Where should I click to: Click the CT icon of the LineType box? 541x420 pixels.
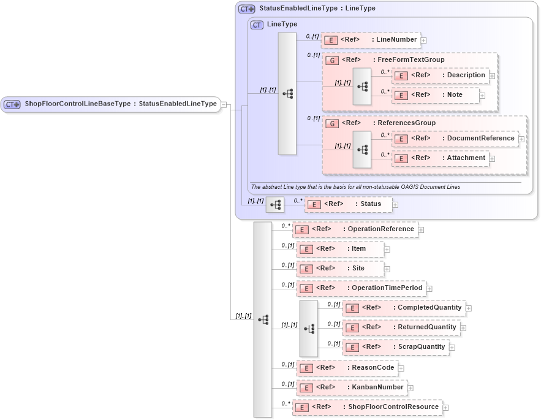(255, 25)
